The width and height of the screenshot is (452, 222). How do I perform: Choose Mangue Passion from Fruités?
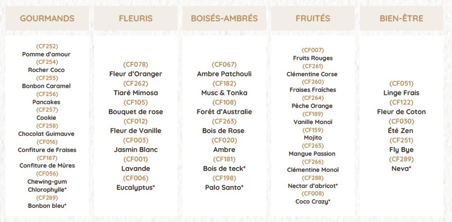[312, 154]
